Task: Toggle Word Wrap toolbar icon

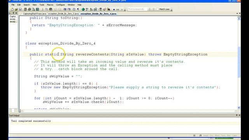Action: [74, 9]
